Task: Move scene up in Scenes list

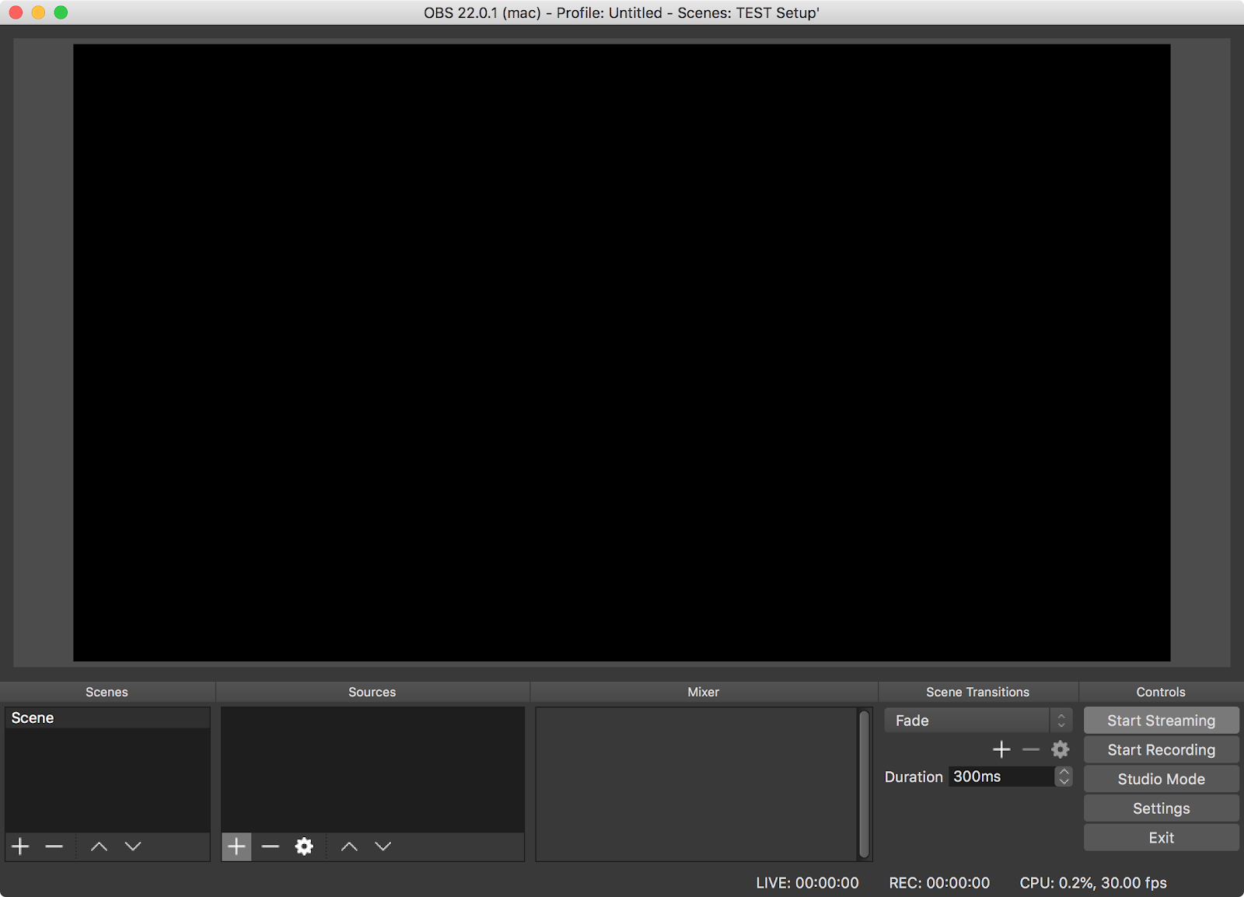Action: pyautogui.click(x=99, y=846)
